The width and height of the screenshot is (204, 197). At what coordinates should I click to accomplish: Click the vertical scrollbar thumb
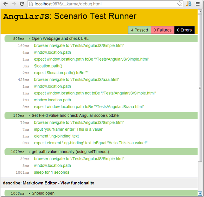click(x=200, y=88)
